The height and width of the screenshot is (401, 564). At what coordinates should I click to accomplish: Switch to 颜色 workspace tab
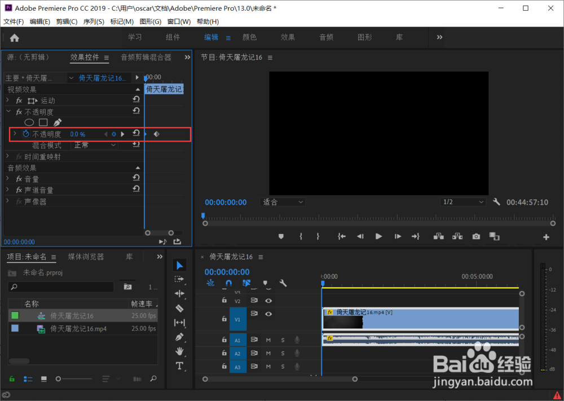pos(250,37)
